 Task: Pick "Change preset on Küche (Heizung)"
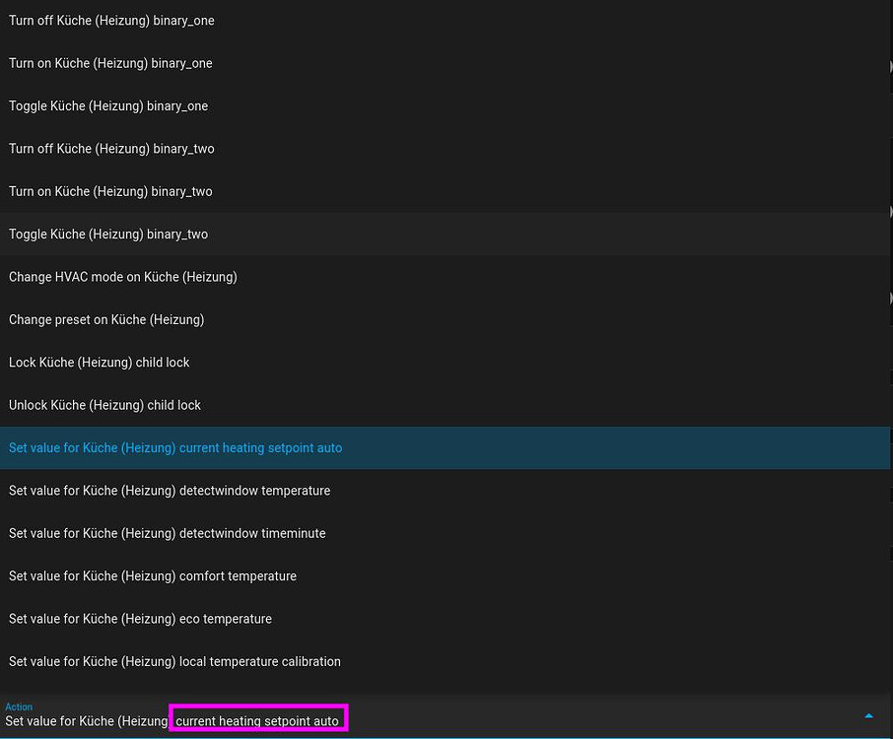pos(106,319)
